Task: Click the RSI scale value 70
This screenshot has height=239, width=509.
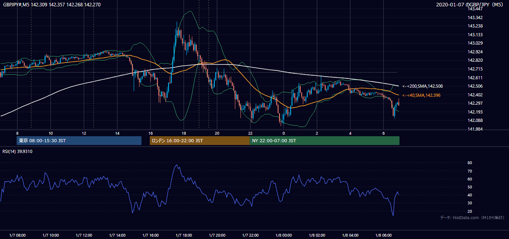Action: [470, 171]
